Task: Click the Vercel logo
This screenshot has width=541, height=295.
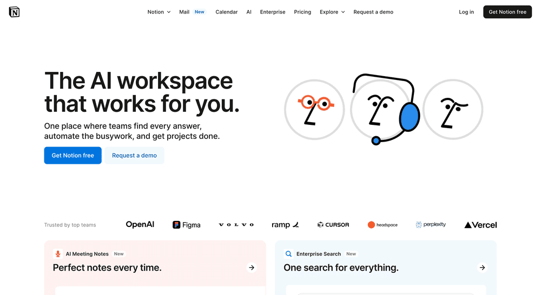Action: 480,225
